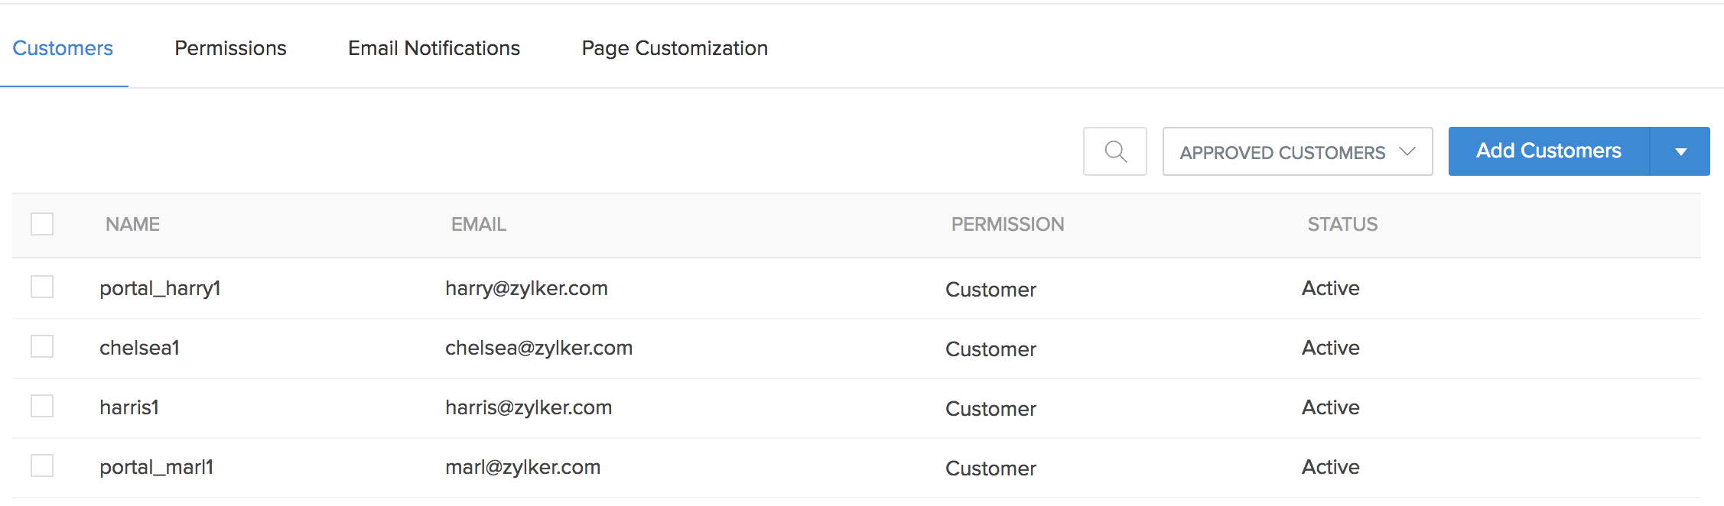The width and height of the screenshot is (1724, 506).
Task: Open the Approved Customers filter dropdown
Action: pyautogui.click(x=1297, y=152)
